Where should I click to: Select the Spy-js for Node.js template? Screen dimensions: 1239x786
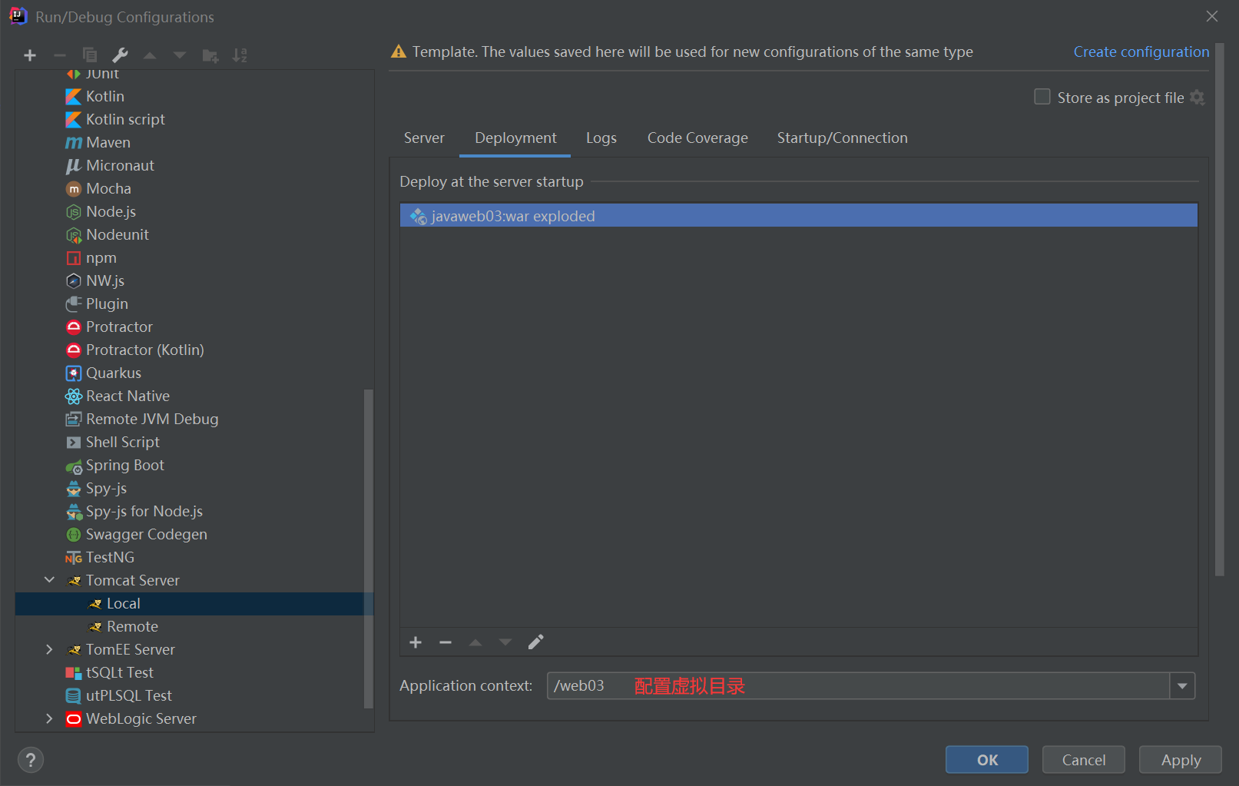coord(194,511)
